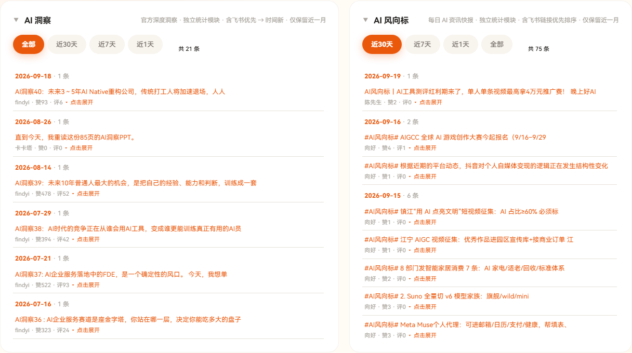Open 8 部门发智能家居消费 article link
The image size is (632, 353).
(x=465, y=268)
